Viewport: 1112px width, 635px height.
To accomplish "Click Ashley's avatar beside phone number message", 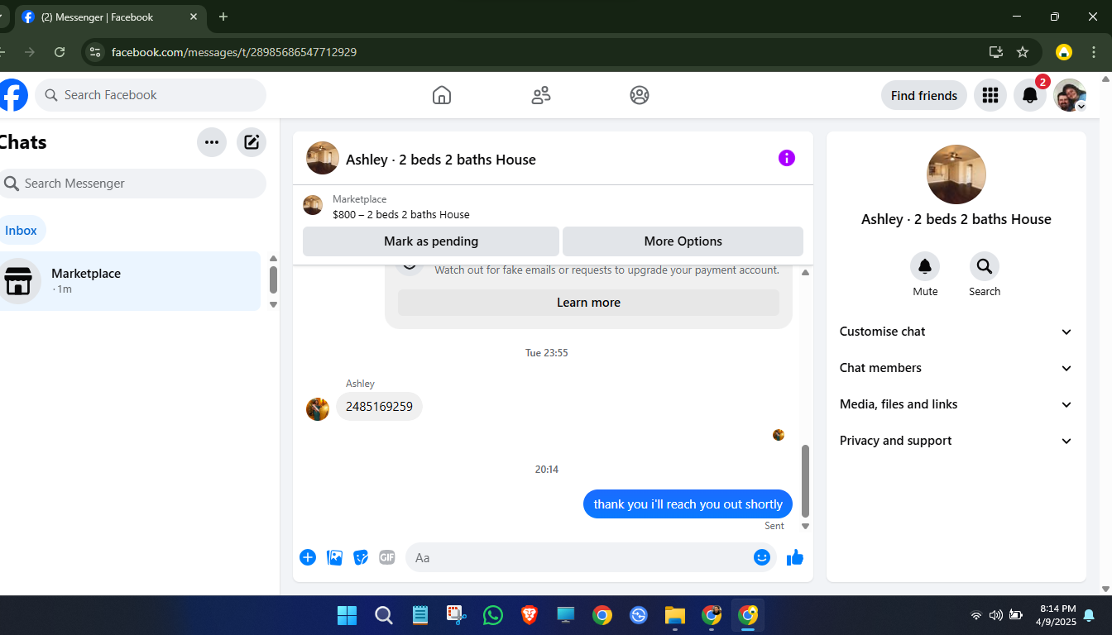I will (x=318, y=409).
